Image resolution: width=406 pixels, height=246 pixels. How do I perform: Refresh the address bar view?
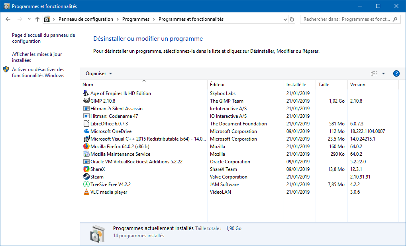(x=292, y=19)
